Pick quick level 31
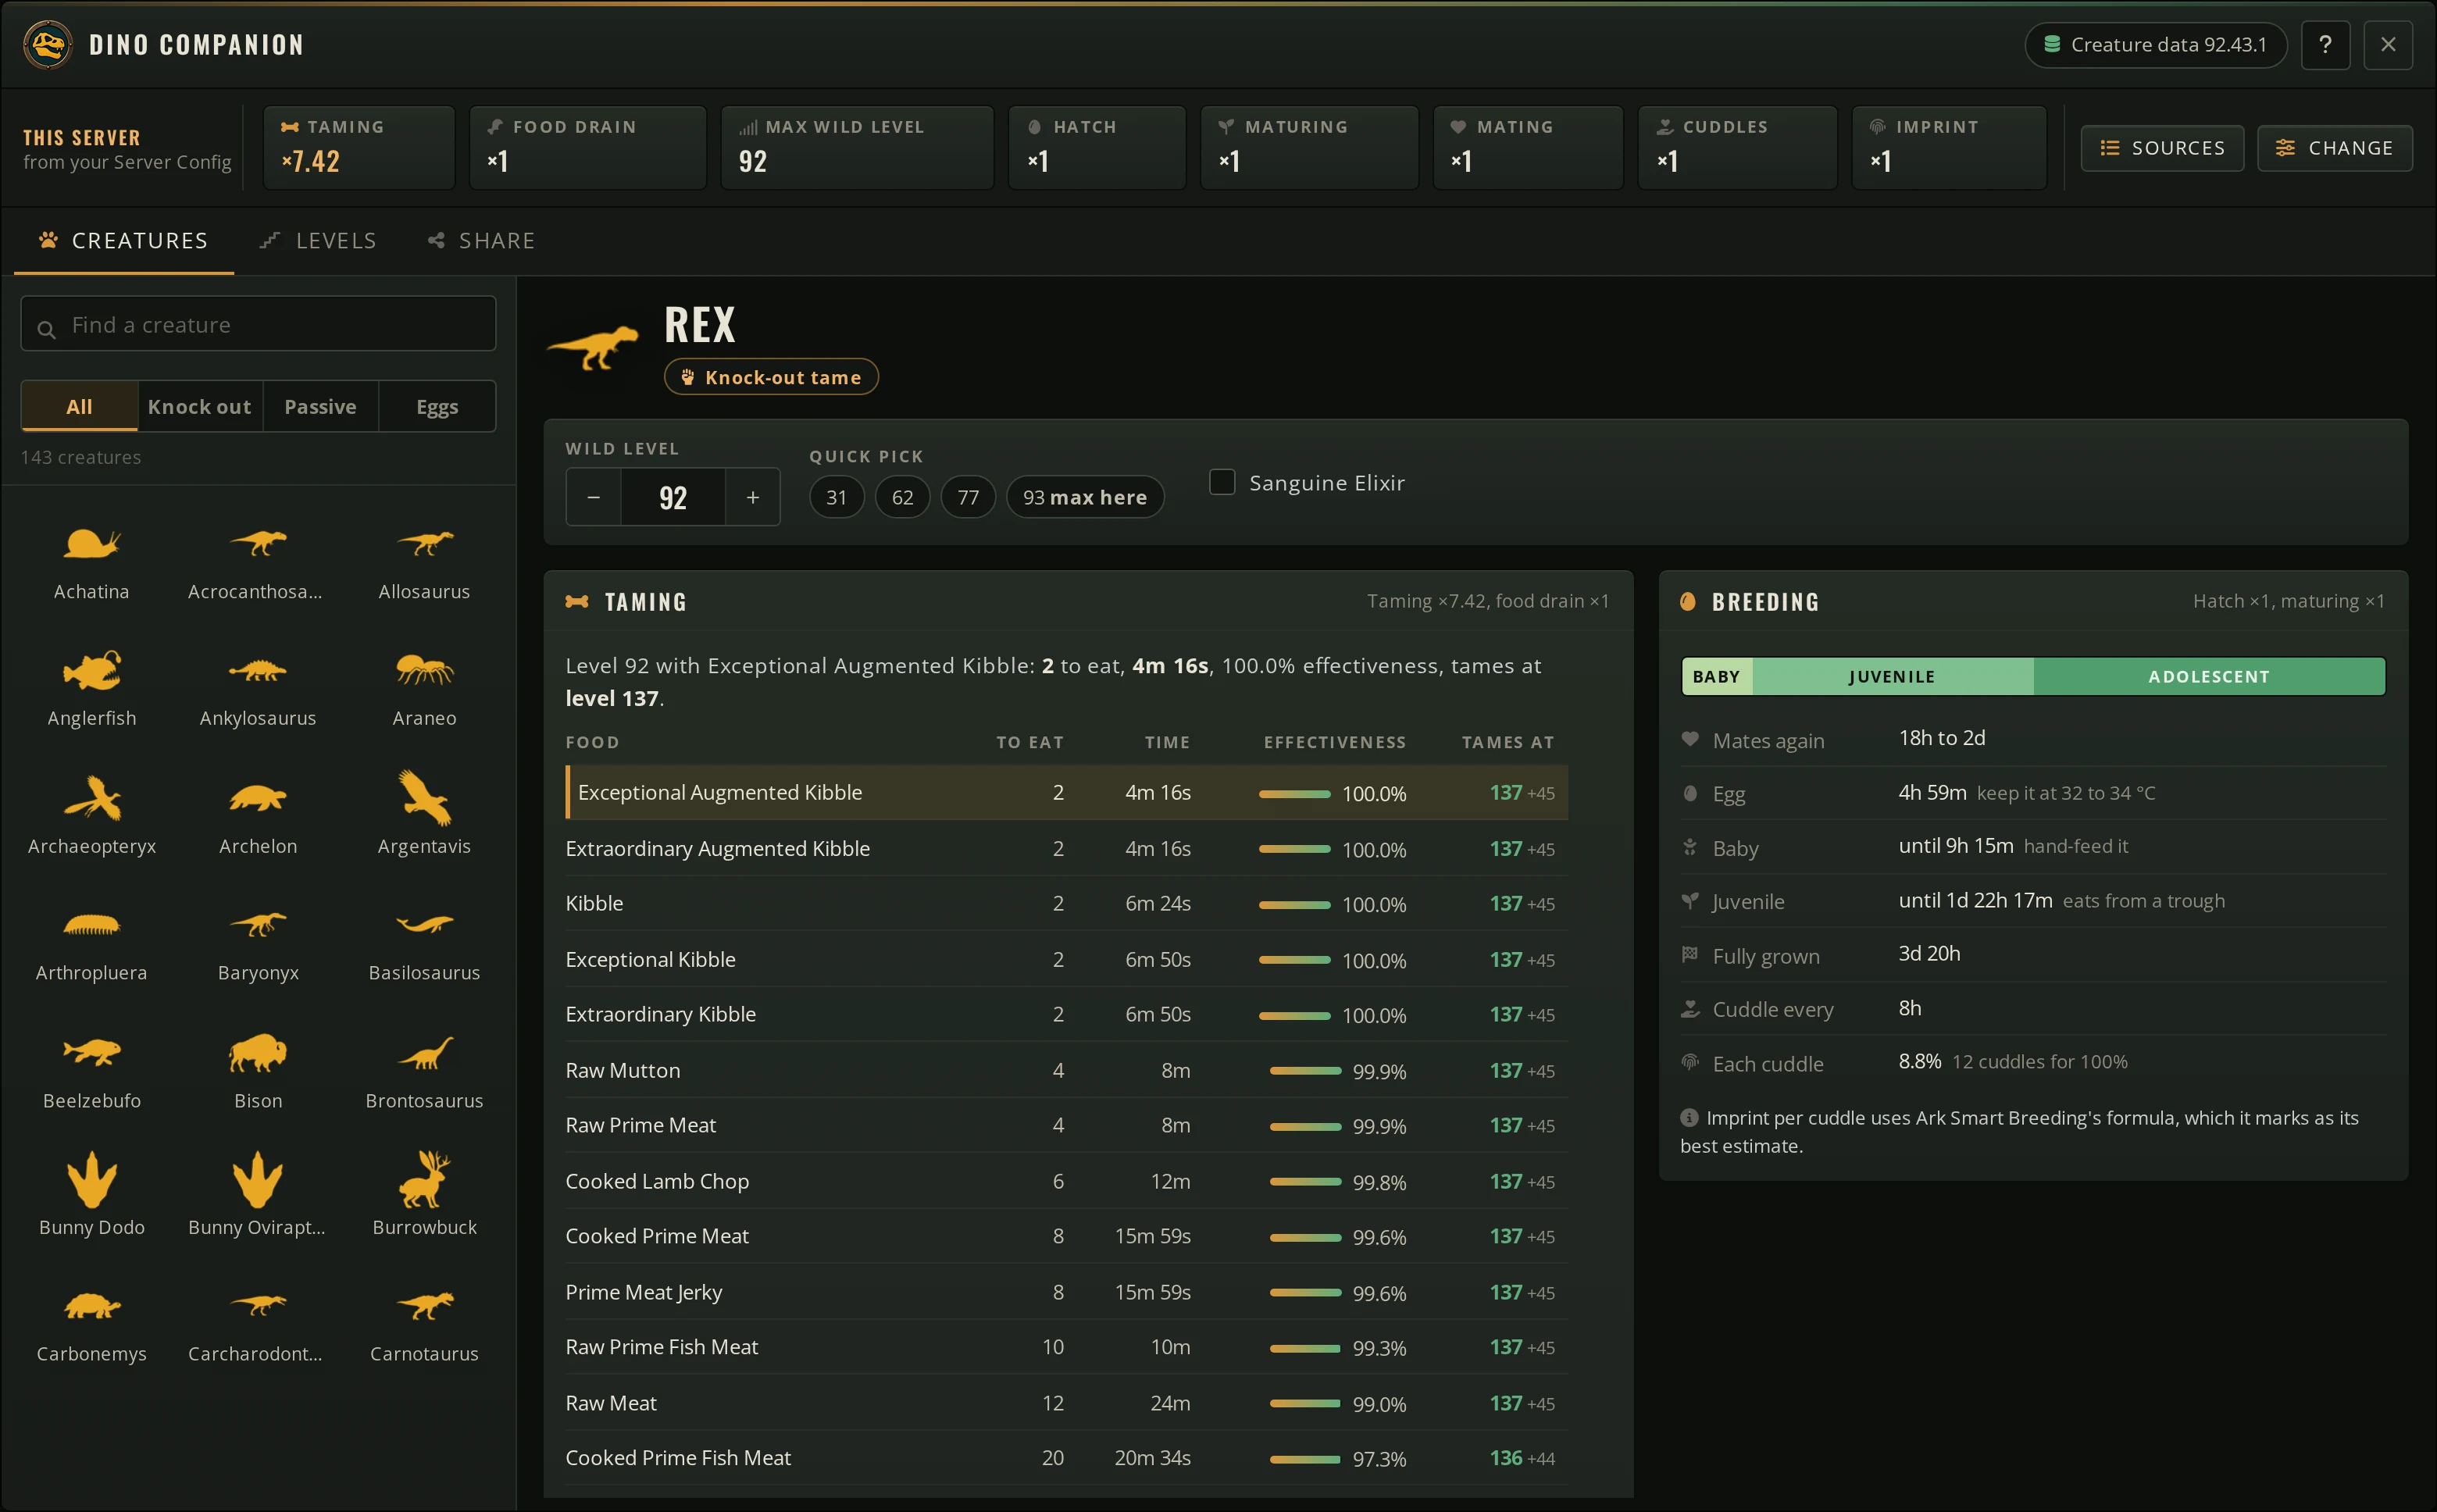Viewport: 2437px width, 1512px height. [x=836, y=497]
